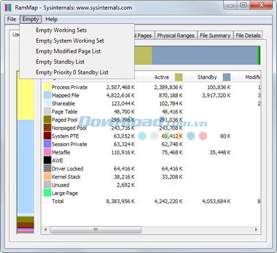Click the Nonpaged Pool brown swatch
The width and height of the screenshot is (277, 253).
(47, 128)
